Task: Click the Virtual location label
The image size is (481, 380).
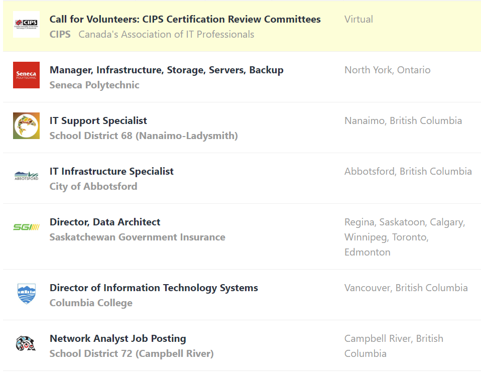Action: (x=358, y=20)
